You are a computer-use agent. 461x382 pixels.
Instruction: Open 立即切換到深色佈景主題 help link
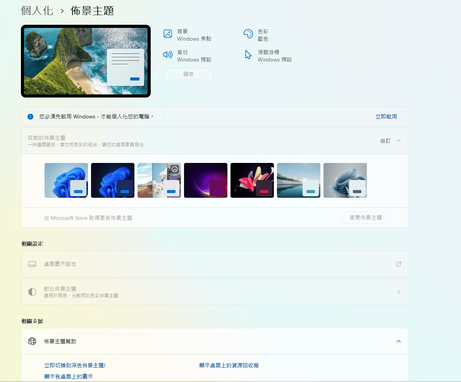[75, 365]
